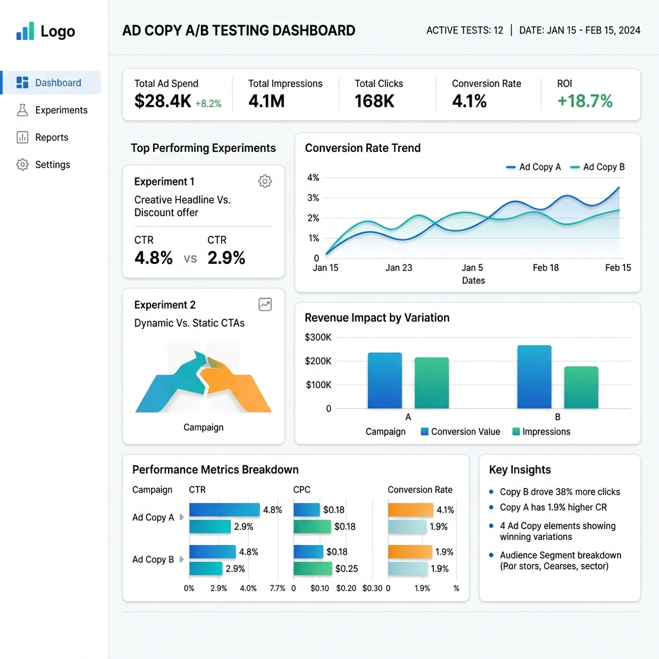The width and height of the screenshot is (659, 659).
Task: Open the Dashboard menu item
Action: coord(51,82)
